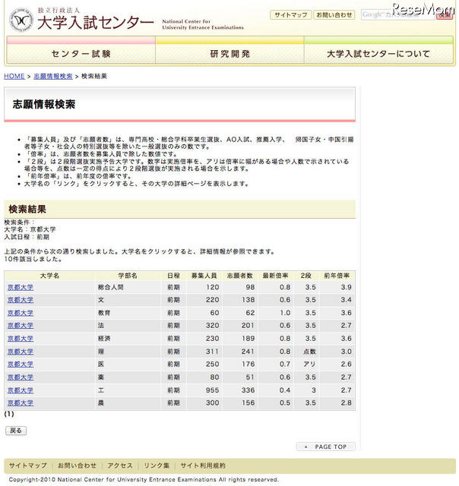Go to HOME via breadcrumb

click(14, 77)
